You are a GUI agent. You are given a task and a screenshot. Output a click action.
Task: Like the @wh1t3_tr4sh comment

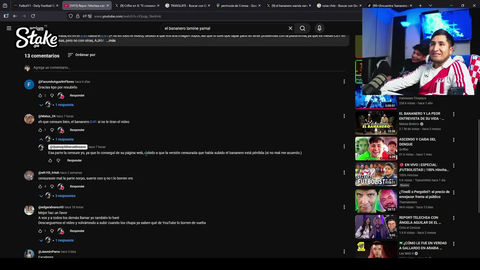click(40, 186)
